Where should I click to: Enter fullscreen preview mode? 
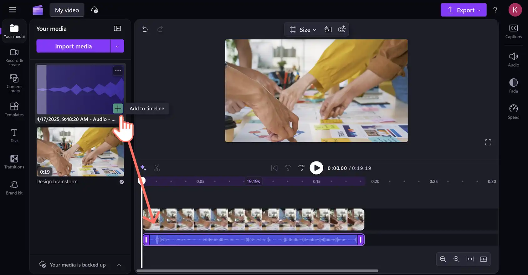click(x=488, y=142)
